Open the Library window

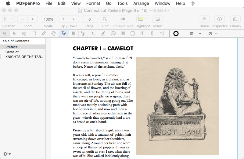coord(235,19)
